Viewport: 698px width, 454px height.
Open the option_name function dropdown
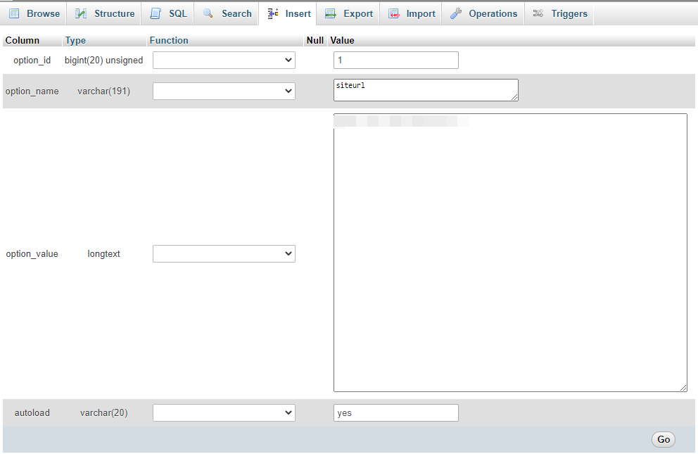coord(224,91)
